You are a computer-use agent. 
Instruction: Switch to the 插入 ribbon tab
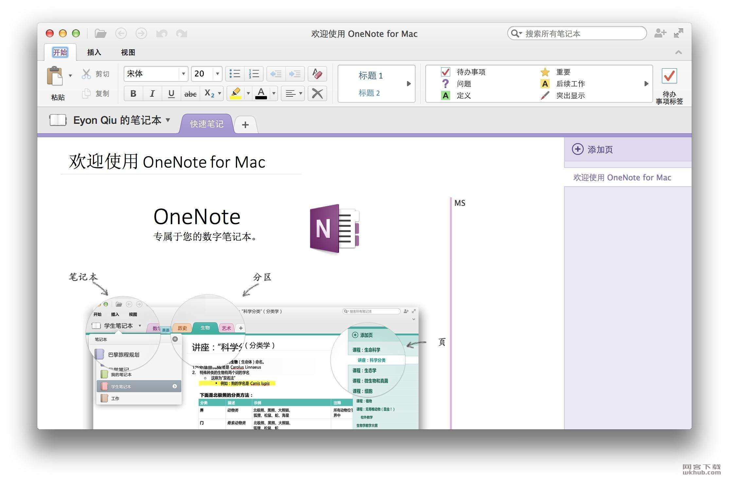(94, 52)
